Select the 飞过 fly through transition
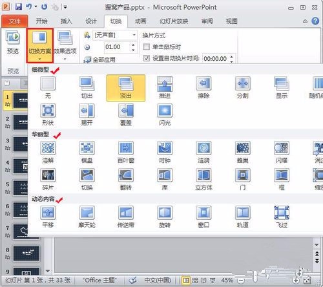The width and height of the screenshot is (323, 287). pyautogui.click(x=282, y=217)
